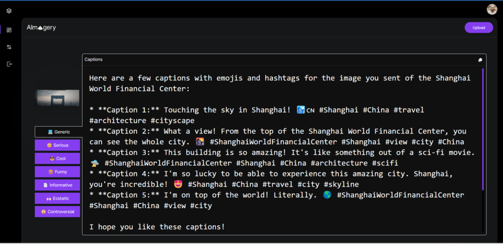Click the chat bubble icon in Captions header
Screen dimensions: 503x244
[x=480, y=60]
